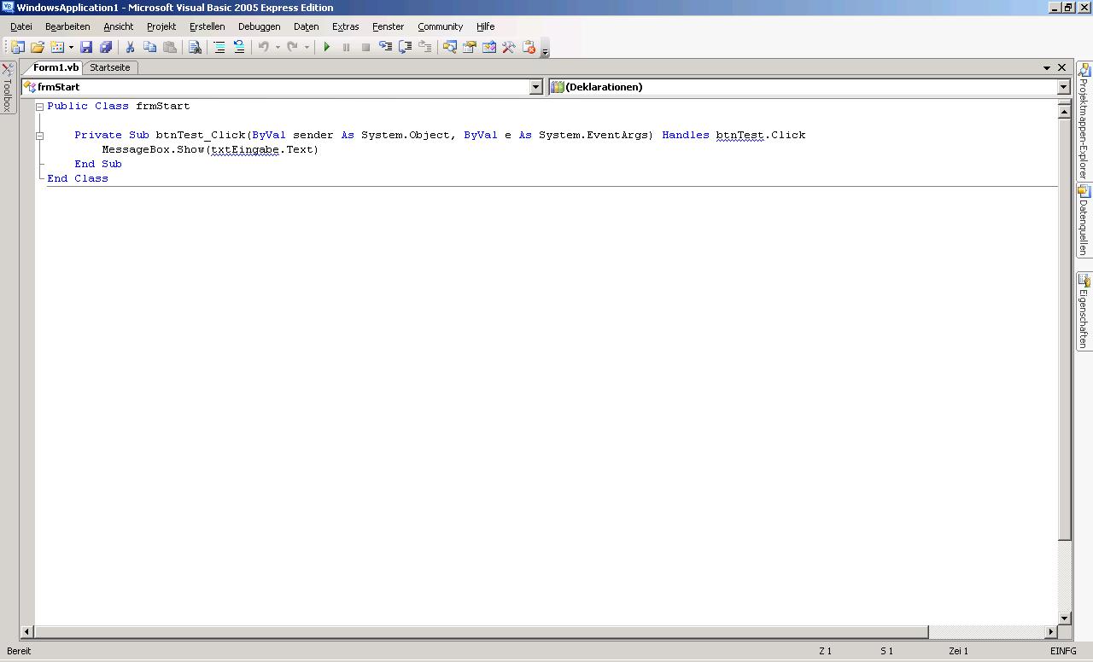1093x662 pixels.
Task: Click the End Class line
Action: 78,179
